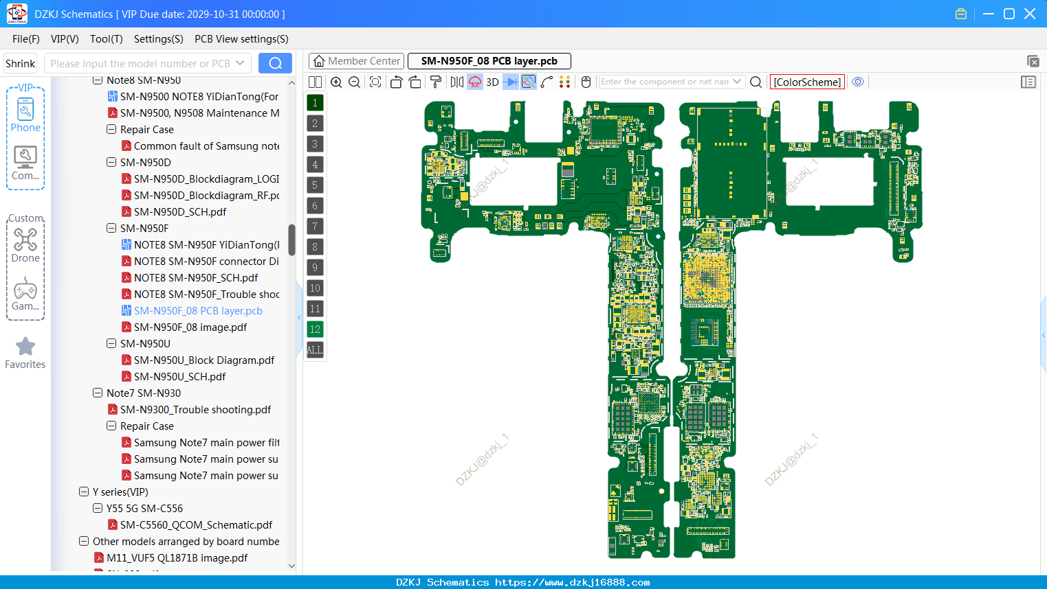This screenshot has width=1047, height=589.
Task: Open the VIP(V) menu
Action: click(x=65, y=39)
